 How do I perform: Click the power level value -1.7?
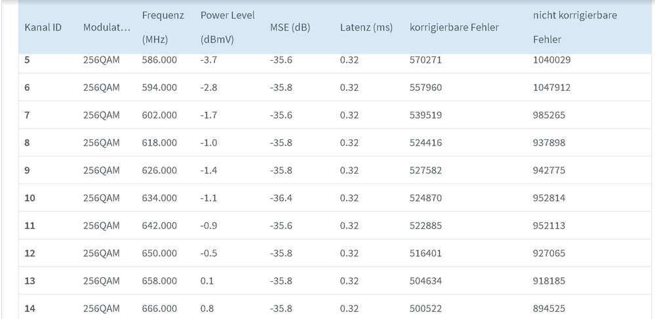coord(208,115)
